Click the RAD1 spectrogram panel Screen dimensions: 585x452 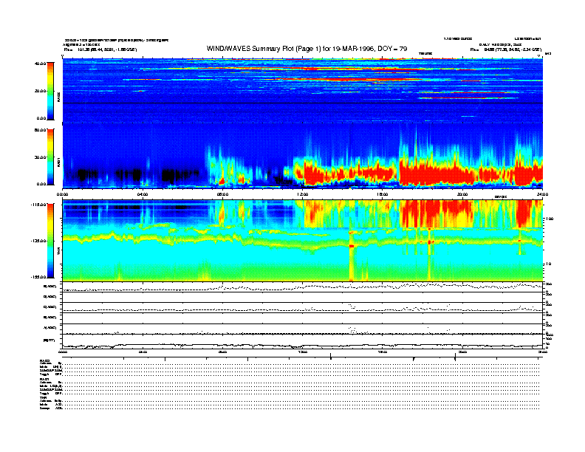pyautogui.click(x=303, y=156)
